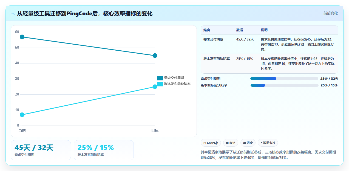Select the 25% / 15% data card
The image size is (349, 171).
coord(104,150)
